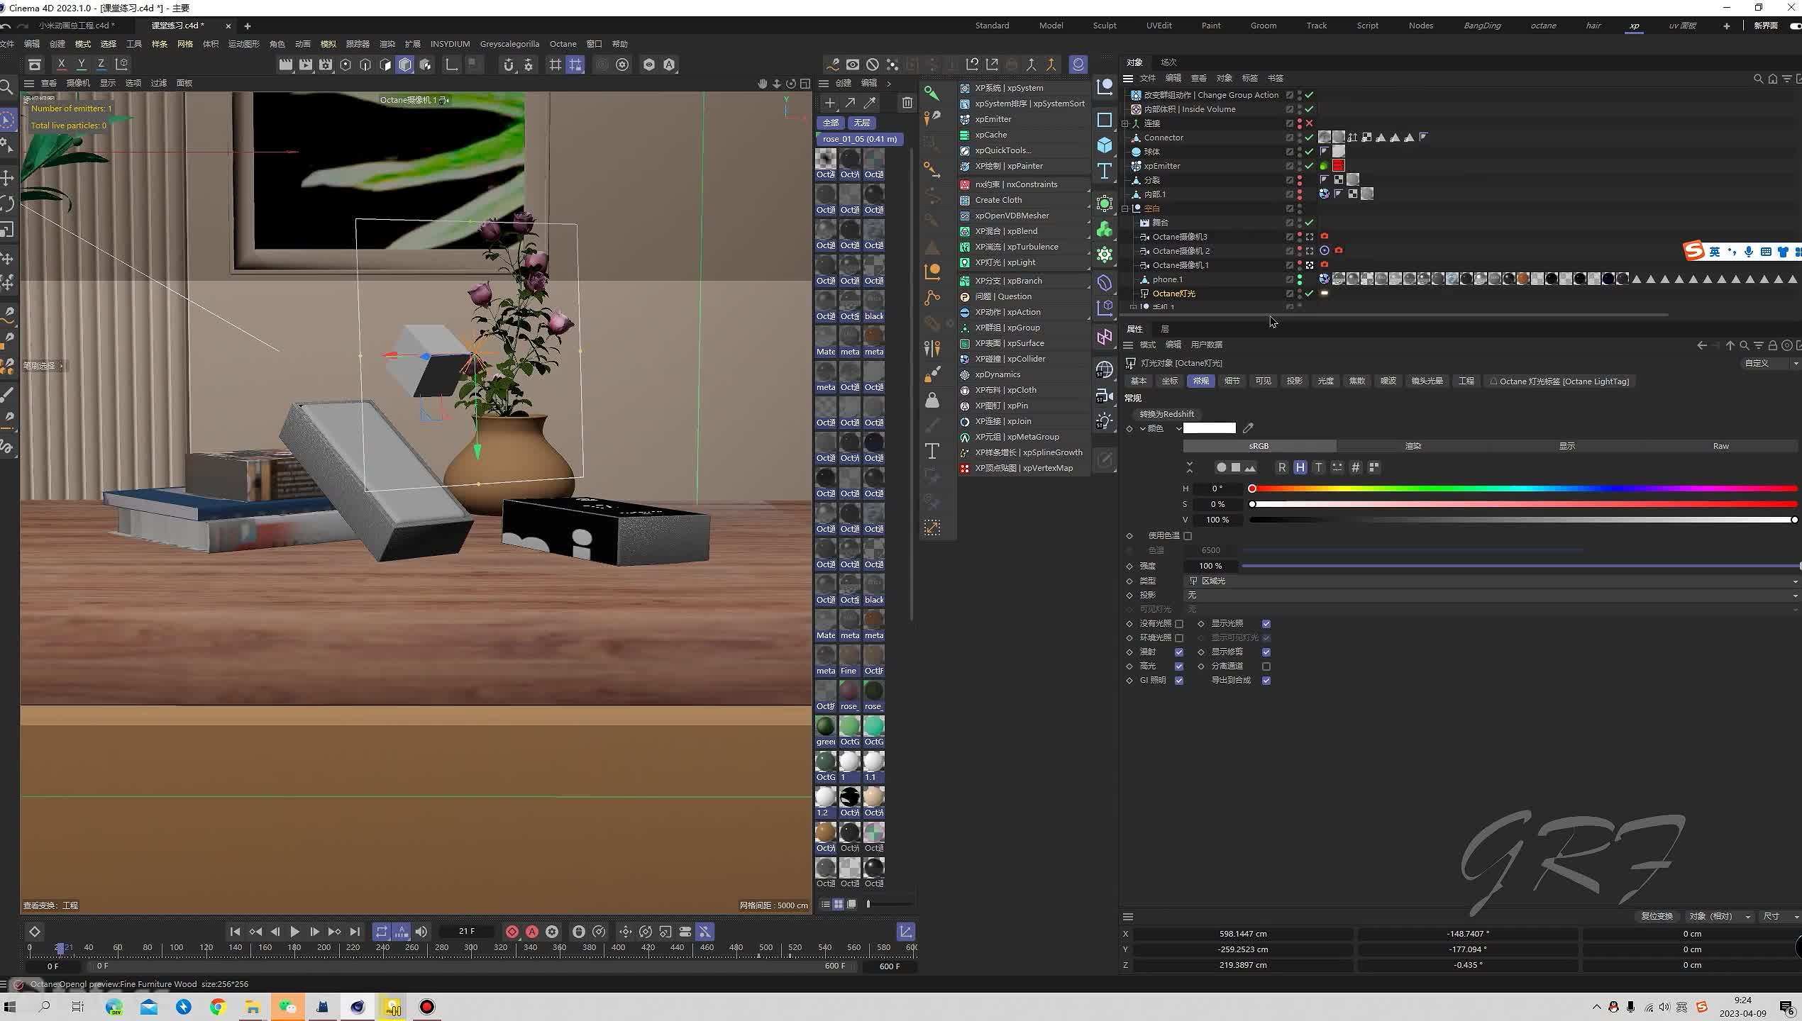Click the hex # color mode icon
Viewport: 1802px width, 1021px height.
pos(1356,467)
